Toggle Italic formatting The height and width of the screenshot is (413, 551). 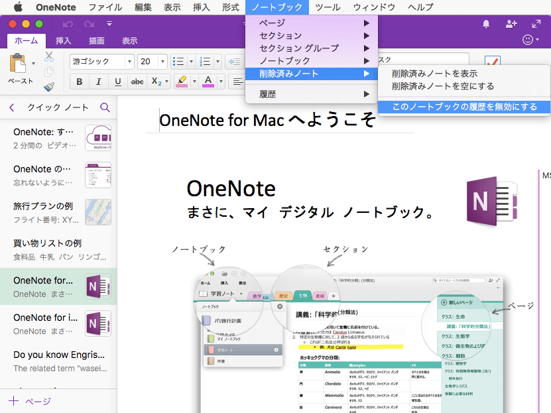click(x=99, y=82)
